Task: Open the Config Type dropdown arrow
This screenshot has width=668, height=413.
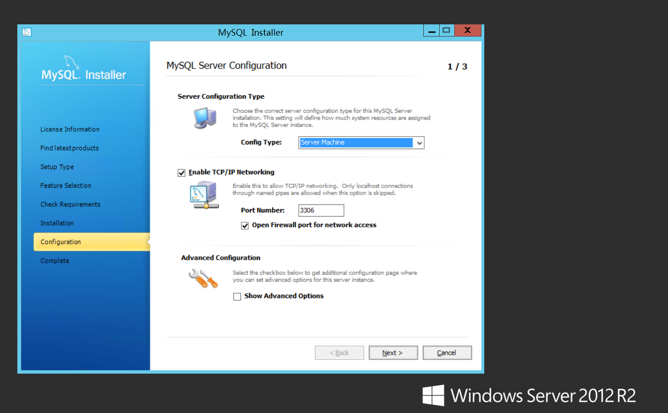Action: 419,143
